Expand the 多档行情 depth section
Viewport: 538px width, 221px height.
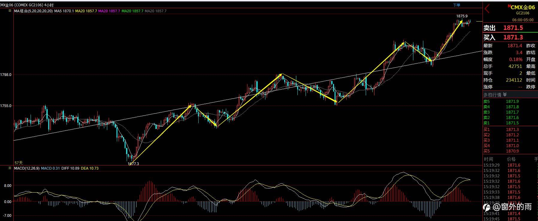tap(510, 95)
